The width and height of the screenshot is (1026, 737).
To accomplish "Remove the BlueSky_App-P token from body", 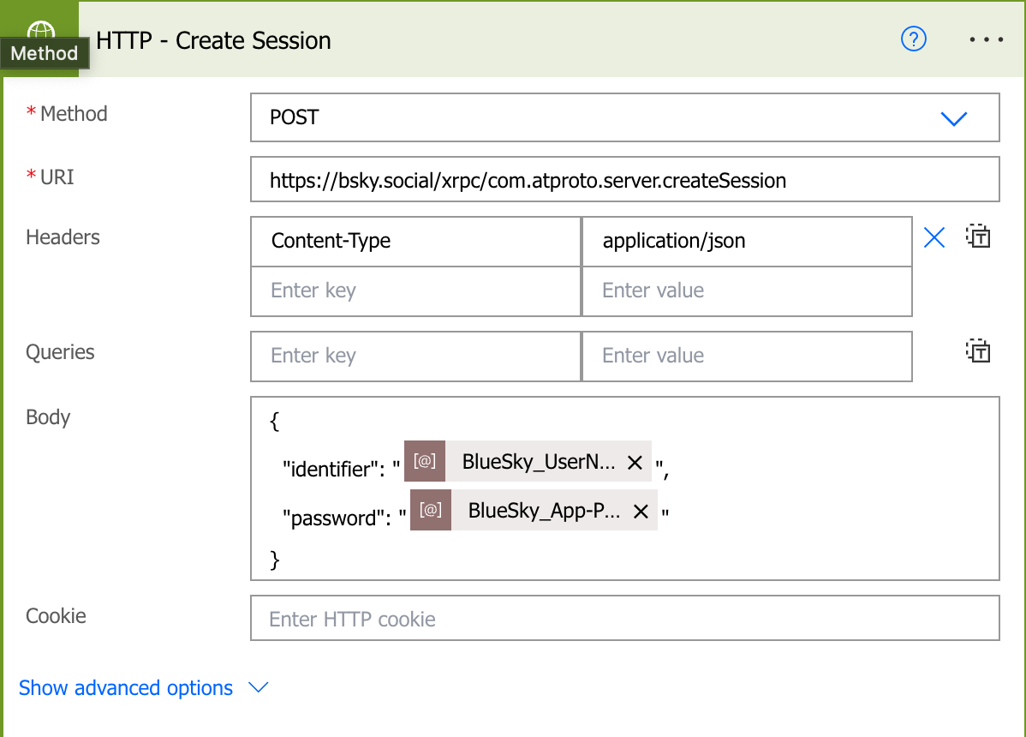I will click(x=640, y=512).
